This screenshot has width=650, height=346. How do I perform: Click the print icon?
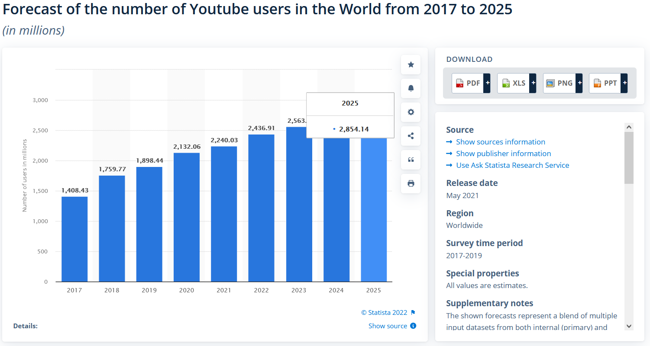pos(411,183)
